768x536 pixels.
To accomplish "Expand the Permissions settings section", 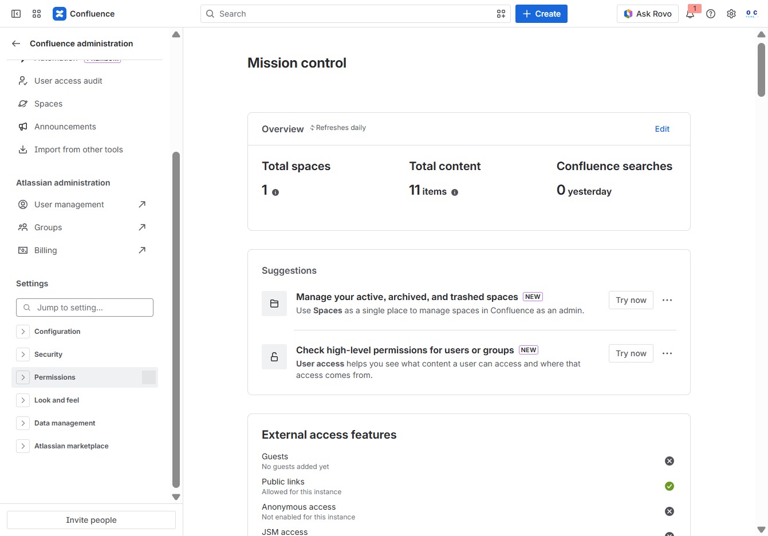I will tap(23, 377).
